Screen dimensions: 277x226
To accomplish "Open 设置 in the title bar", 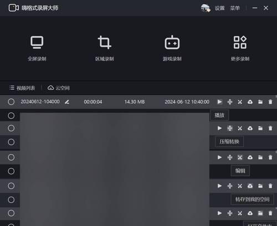I will [x=219, y=8].
